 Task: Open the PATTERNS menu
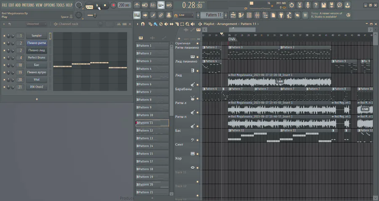tap(28, 5)
